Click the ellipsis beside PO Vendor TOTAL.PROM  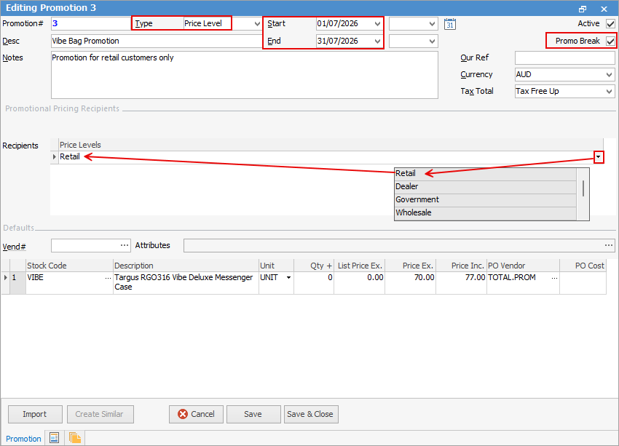tap(555, 278)
